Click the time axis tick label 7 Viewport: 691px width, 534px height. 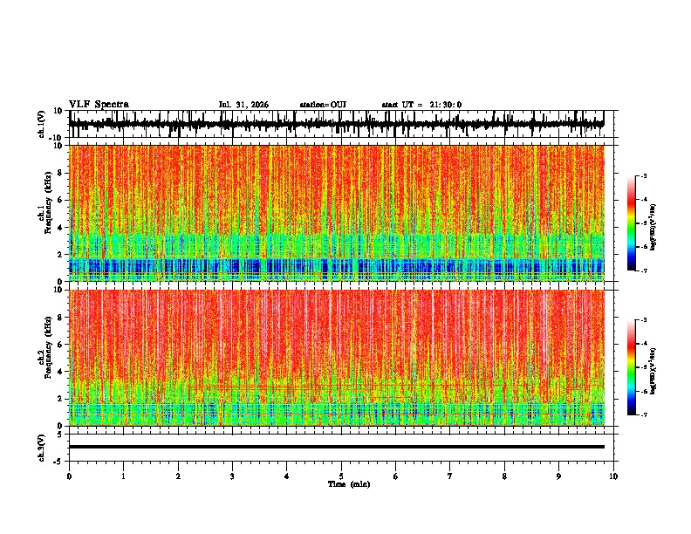pyautogui.click(x=450, y=476)
